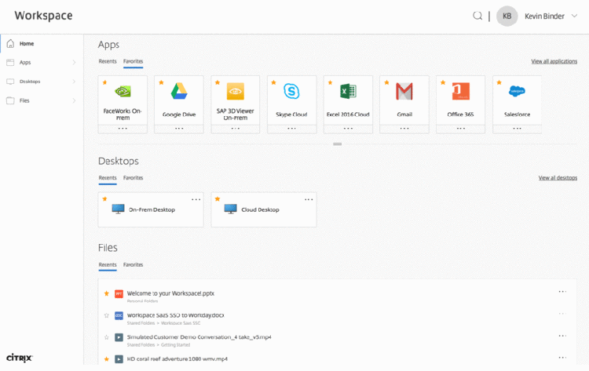This screenshot has width=589, height=371.
Task: Click PPT file icon for Welcome presentation
Action: 119,293
